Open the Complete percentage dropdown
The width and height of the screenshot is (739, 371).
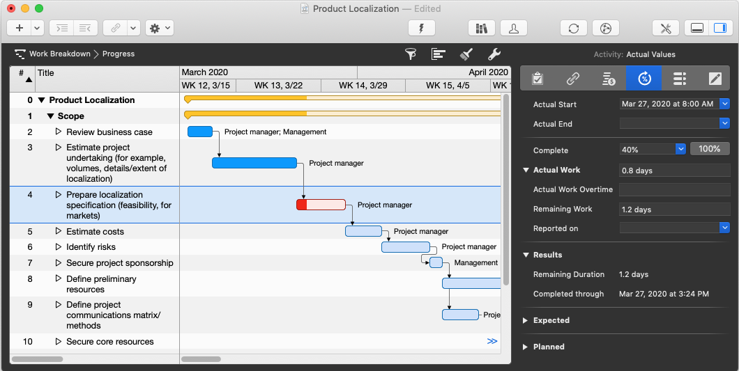click(x=680, y=149)
